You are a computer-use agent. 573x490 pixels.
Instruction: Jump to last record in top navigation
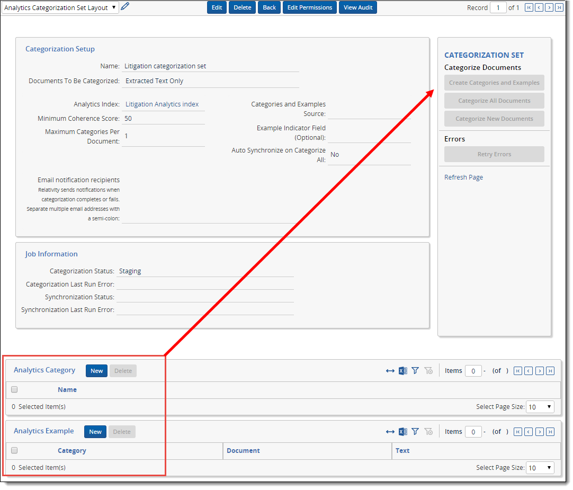click(559, 7)
